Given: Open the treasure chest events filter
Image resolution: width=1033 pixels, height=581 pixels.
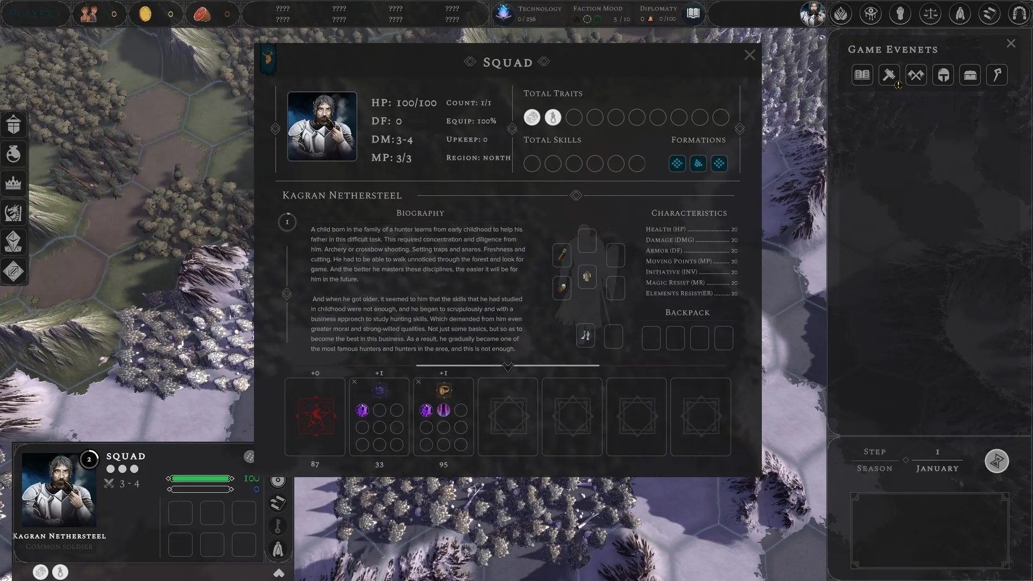Looking at the screenshot, I should pos(970,75).
